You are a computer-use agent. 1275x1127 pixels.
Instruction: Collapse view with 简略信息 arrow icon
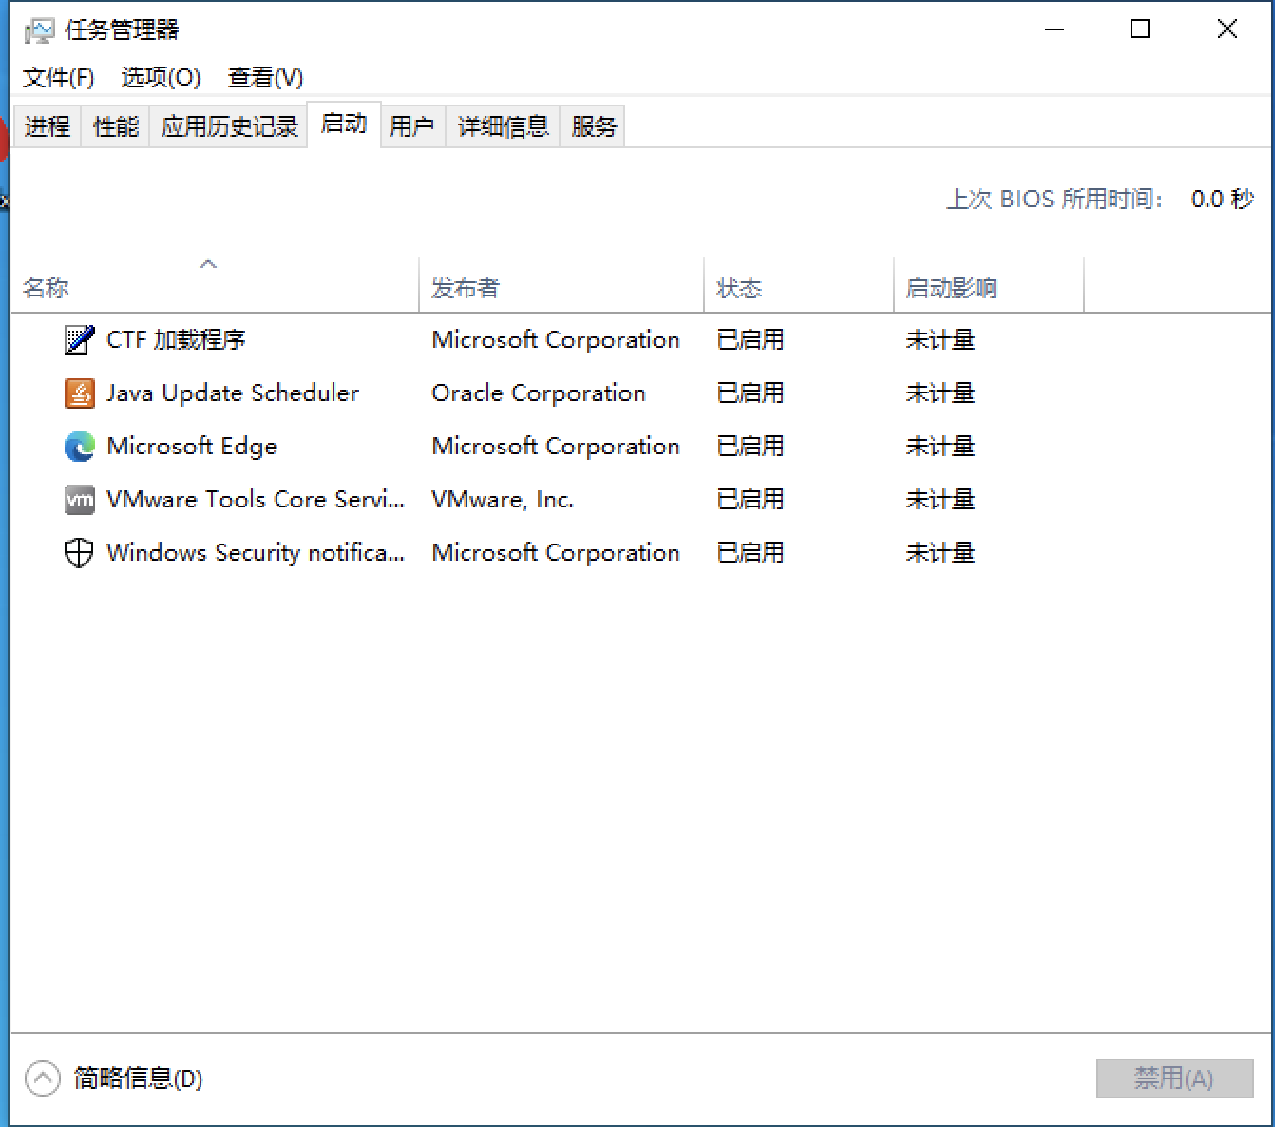point(43,1079)
